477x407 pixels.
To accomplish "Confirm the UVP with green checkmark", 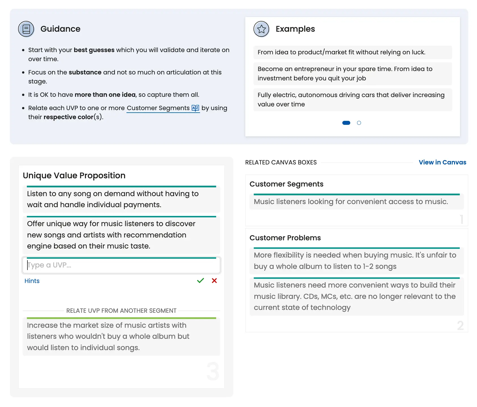I will [200, 280].
